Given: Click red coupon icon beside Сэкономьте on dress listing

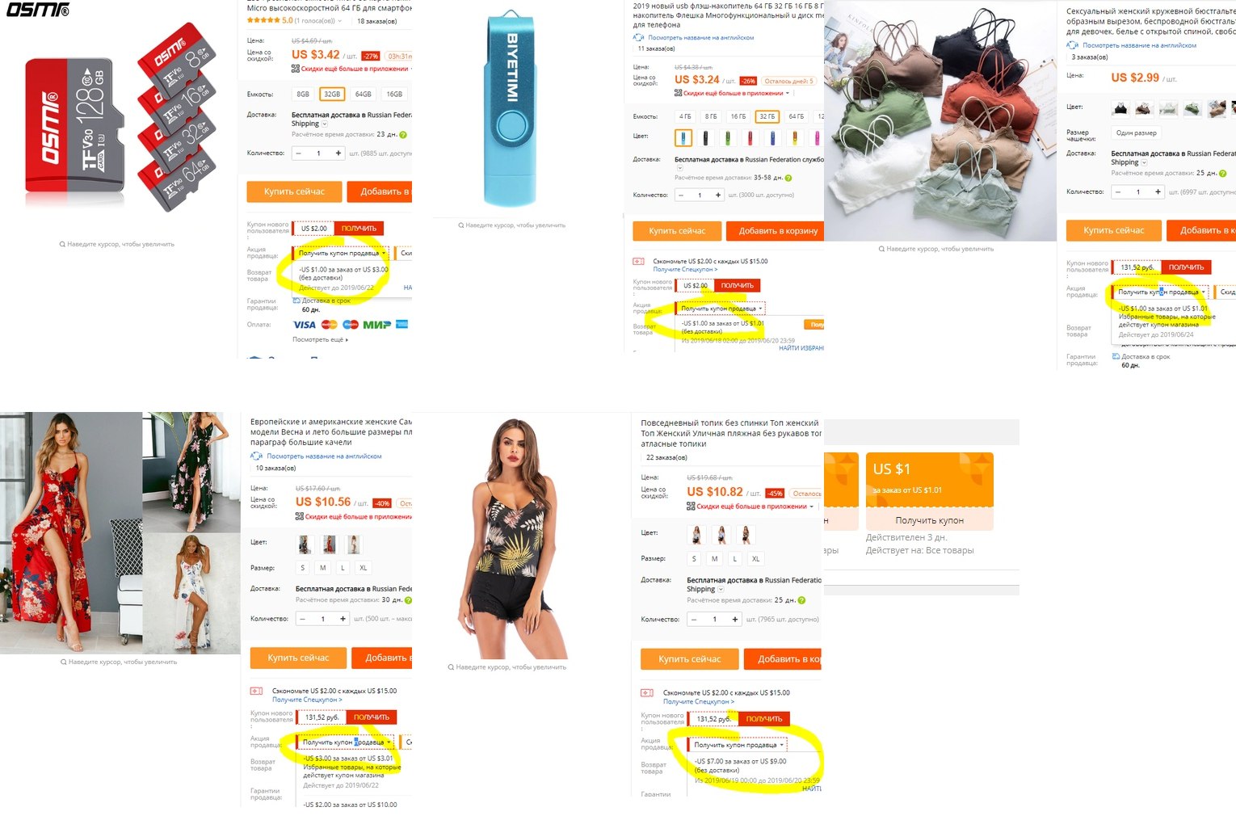Looking at the screenshot, I should 256,692.
